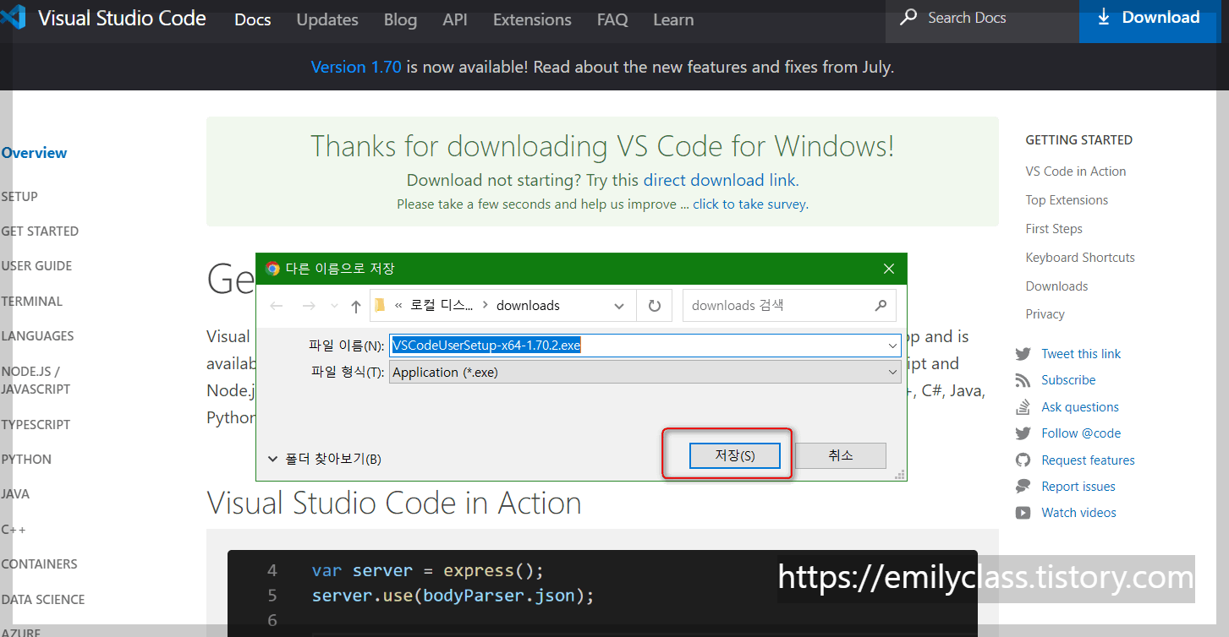Click the Visual Studio Code logo icon
Image resolution: width=1229 pixels, height=637 pixels.
(x=12, y=18)
